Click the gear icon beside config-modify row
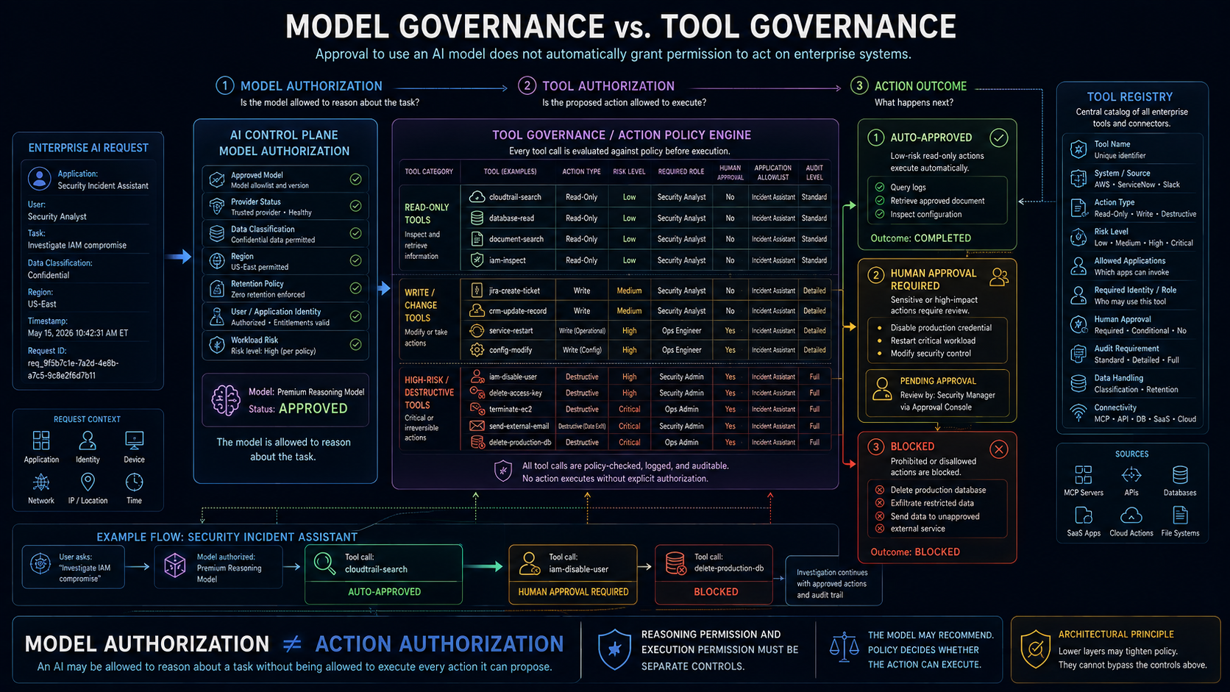 pyautogui.click(x=477, y=350)
